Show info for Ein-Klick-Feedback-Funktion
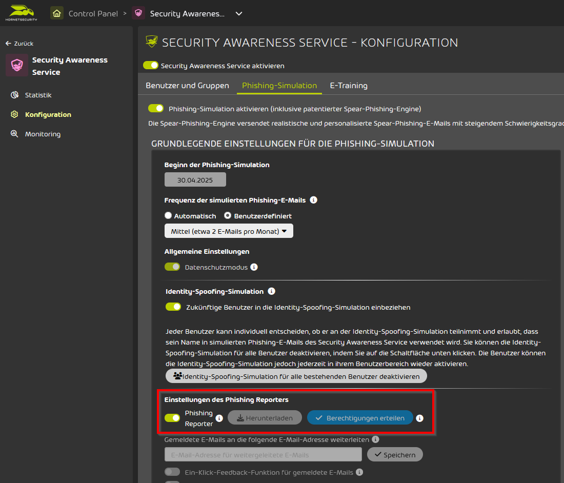Viewport: 564px width, 483px height. pyautogui.click(x=359, y=472)
